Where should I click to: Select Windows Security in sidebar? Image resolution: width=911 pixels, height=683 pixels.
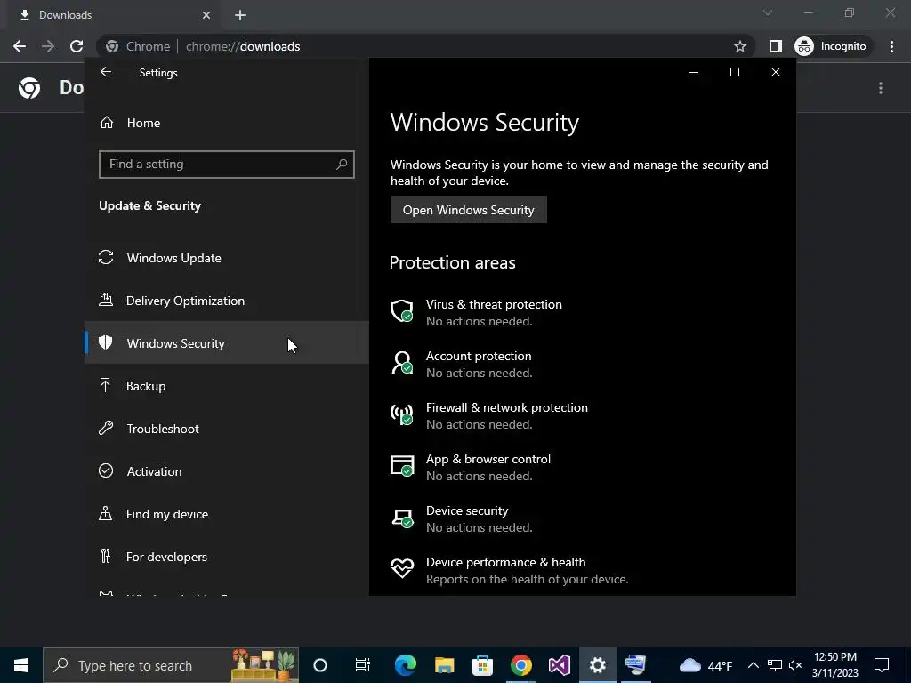coord(227,343)
